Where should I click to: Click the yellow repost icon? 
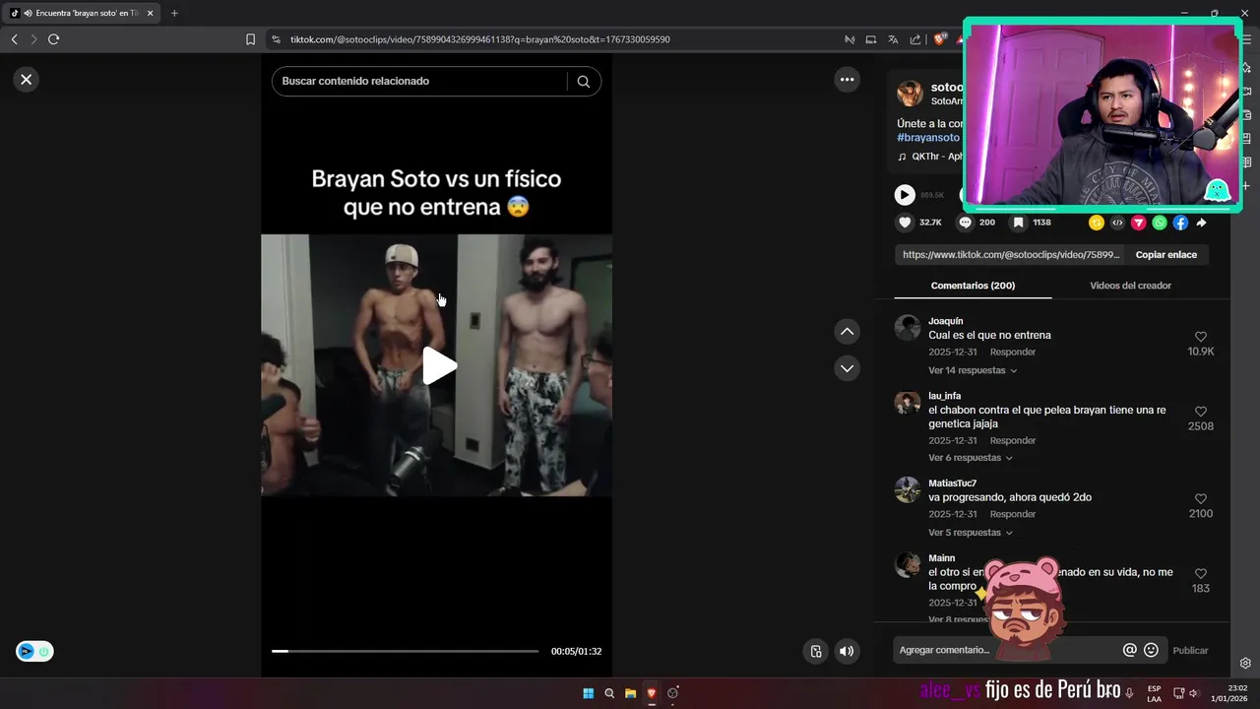pyautogui.click(x=1096, y=223)
